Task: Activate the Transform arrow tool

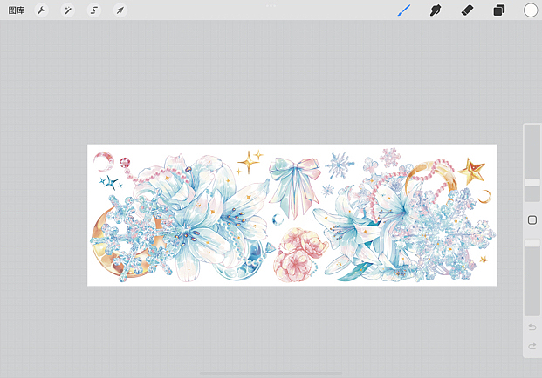Action: [120, 10]
